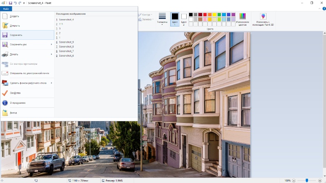Select Цвет 1 foreground color box
Screen dimensions: 326x183
(175, 16)
